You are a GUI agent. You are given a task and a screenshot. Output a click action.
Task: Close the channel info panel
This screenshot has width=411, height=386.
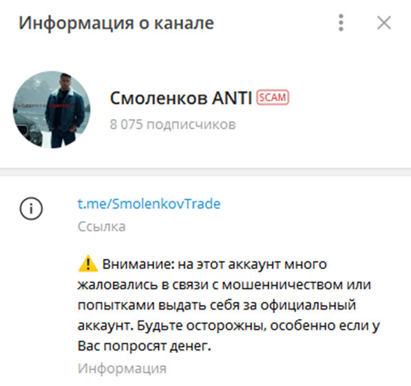[384, 23]
